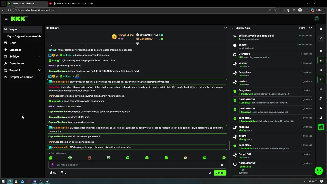
Task: Open Discord from the taskbar
Action: 35,181
